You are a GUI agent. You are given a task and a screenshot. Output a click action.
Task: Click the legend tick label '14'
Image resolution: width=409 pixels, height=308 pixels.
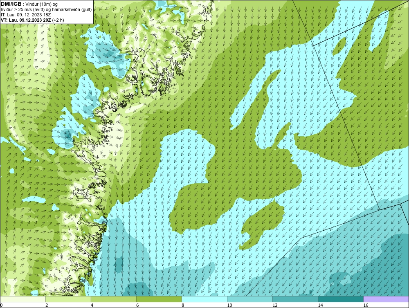pyautogui.click(x=320, y=305)
